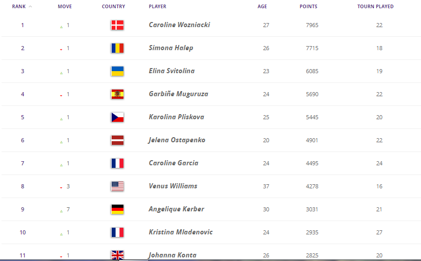Click sort arrow next to RANK header
The height and width of the screenshot is (261, 421).
30,7
